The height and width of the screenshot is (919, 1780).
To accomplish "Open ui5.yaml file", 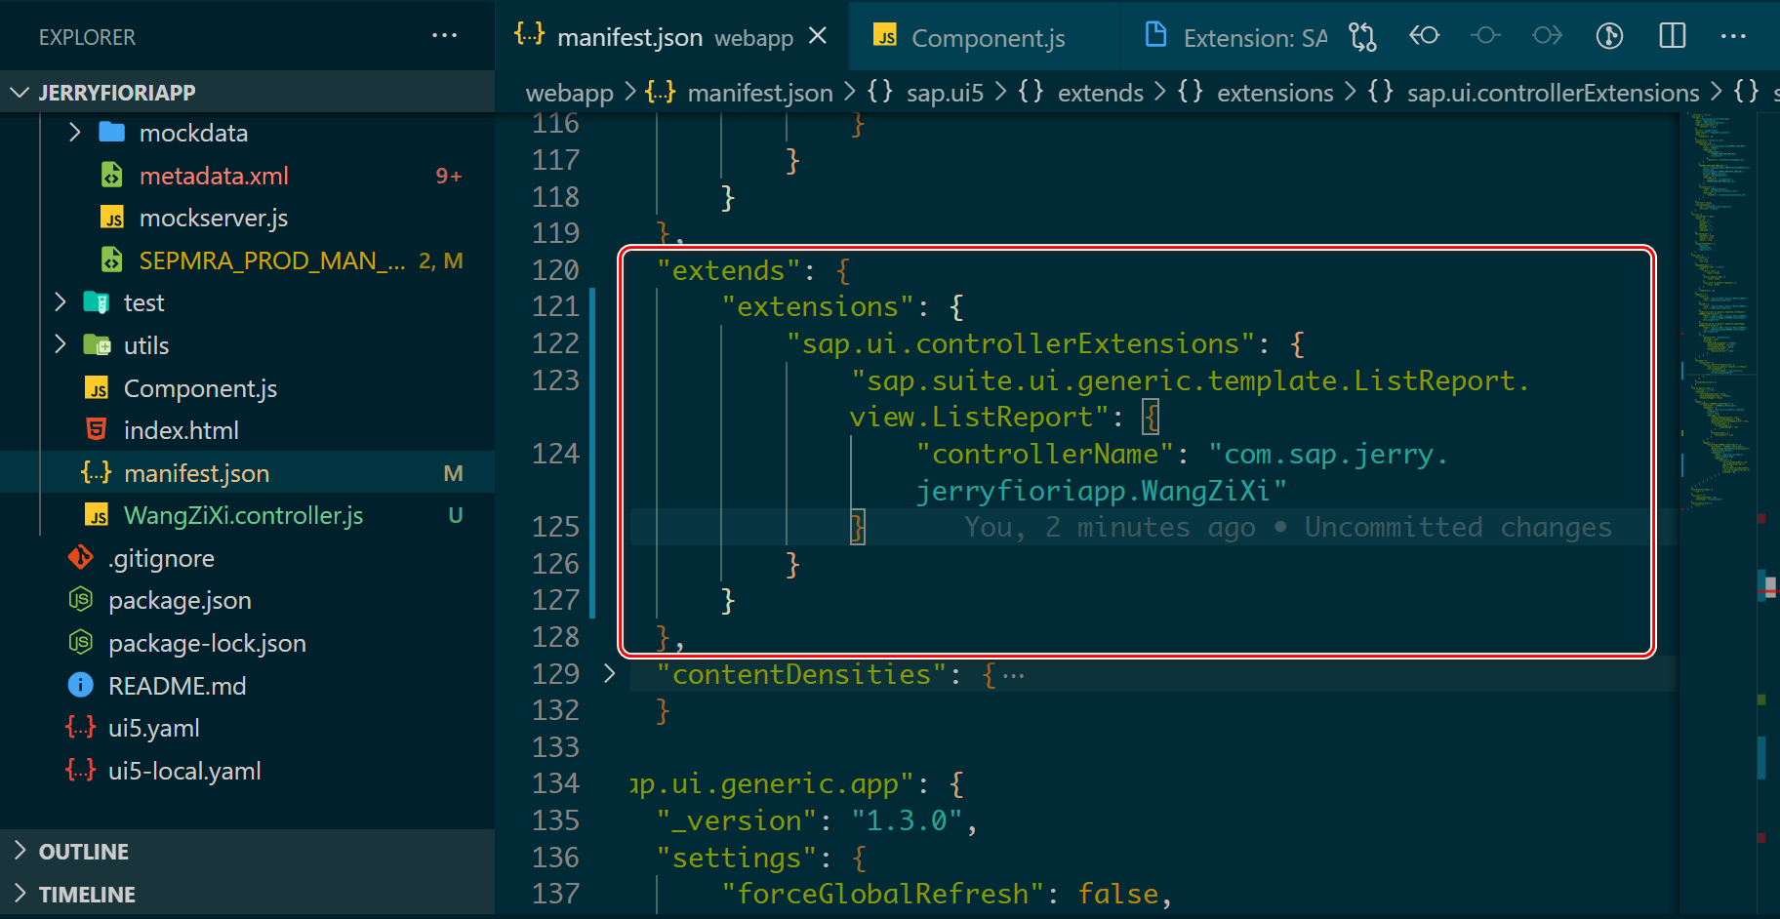I will 153,728.
